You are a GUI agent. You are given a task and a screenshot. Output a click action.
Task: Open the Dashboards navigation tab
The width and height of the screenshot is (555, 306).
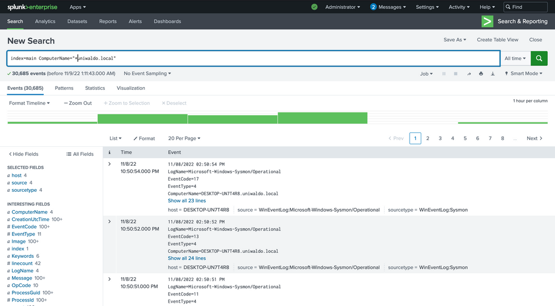167,22
